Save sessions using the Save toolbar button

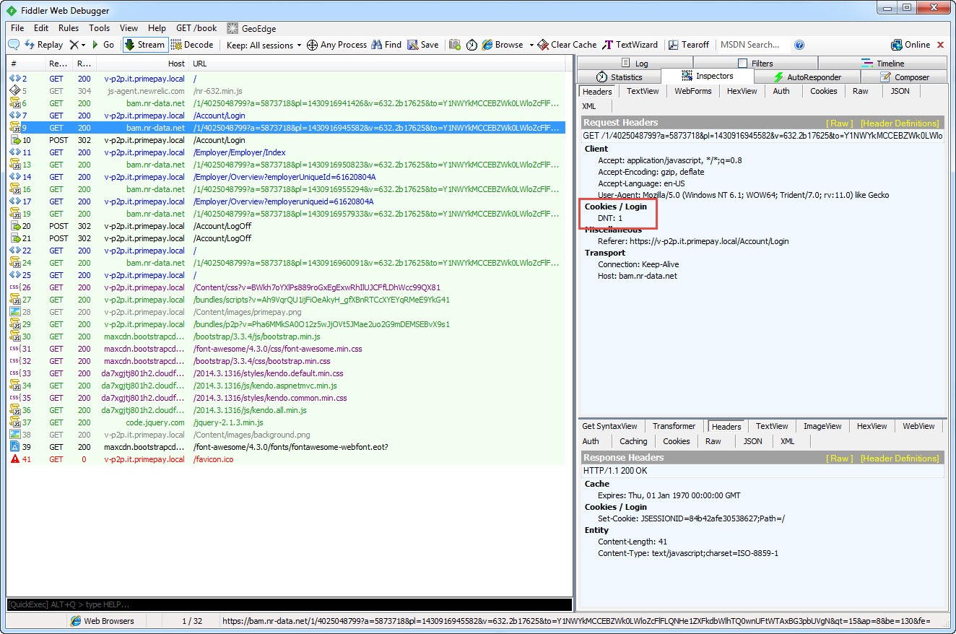[423, 45]
